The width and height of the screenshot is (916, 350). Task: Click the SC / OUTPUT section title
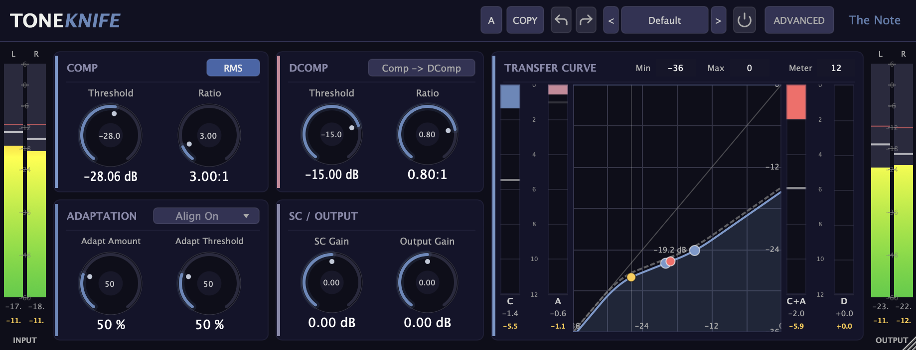point(323,216)
